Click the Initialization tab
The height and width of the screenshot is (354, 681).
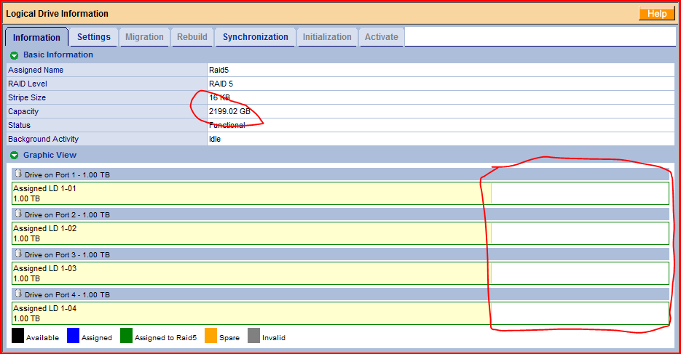point(327,37)
